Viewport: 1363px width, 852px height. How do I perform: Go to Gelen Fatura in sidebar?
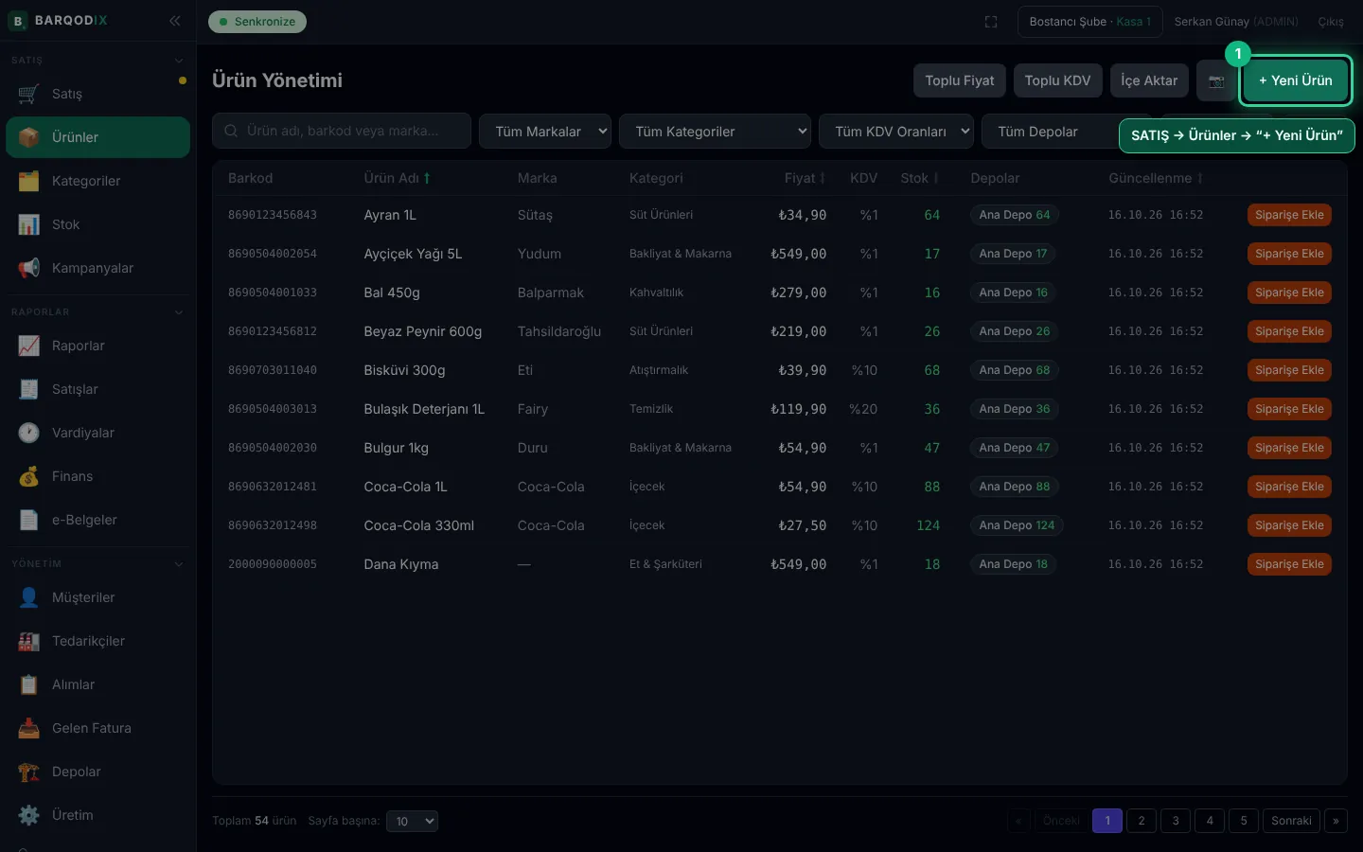(98, 728)
